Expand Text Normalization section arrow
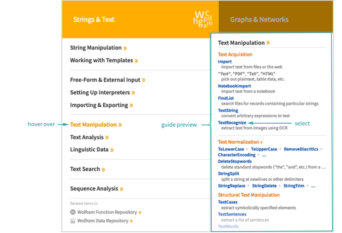 261,142
